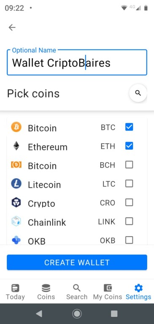Tap the Ethereum diamond logo
Screen dimensions: 154x324
16,146
